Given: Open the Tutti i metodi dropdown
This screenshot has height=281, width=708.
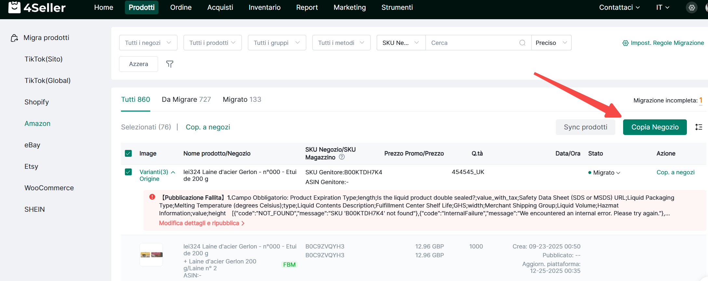Looking at the screenshot, I should click(341, 43).
